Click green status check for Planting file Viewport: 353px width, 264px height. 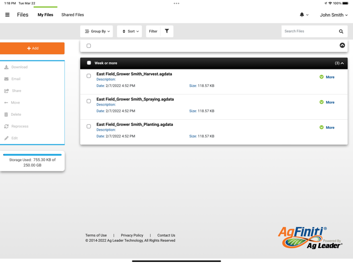tap(322, 127)
